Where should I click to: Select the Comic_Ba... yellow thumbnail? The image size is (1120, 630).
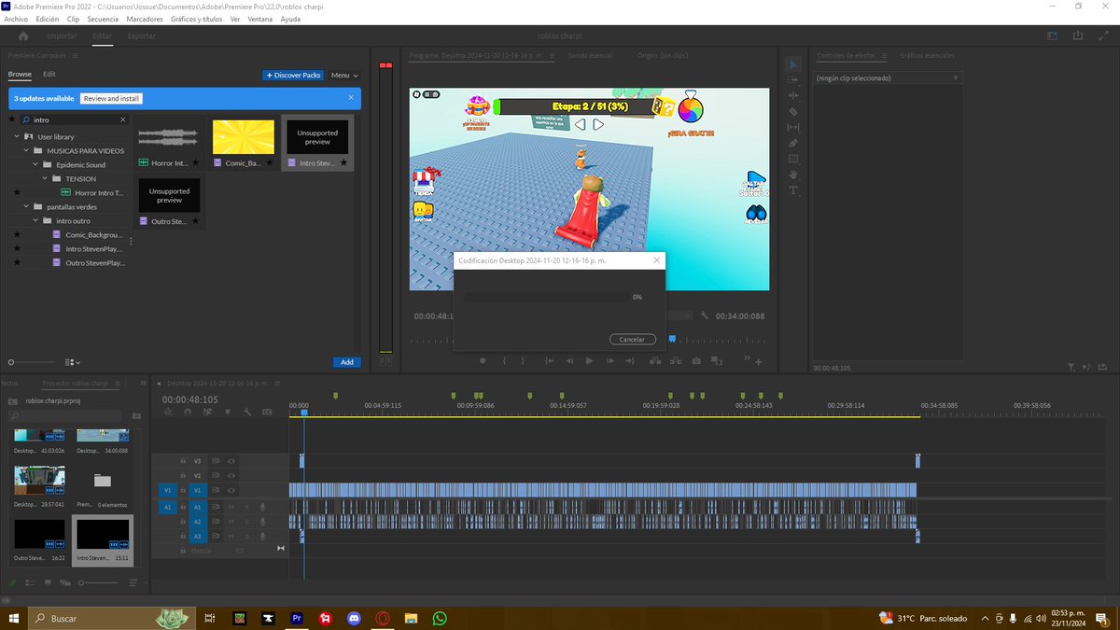244,136
